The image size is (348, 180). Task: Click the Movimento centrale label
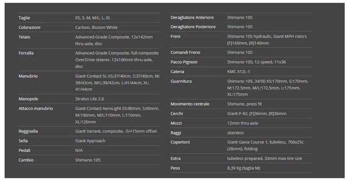190,104
